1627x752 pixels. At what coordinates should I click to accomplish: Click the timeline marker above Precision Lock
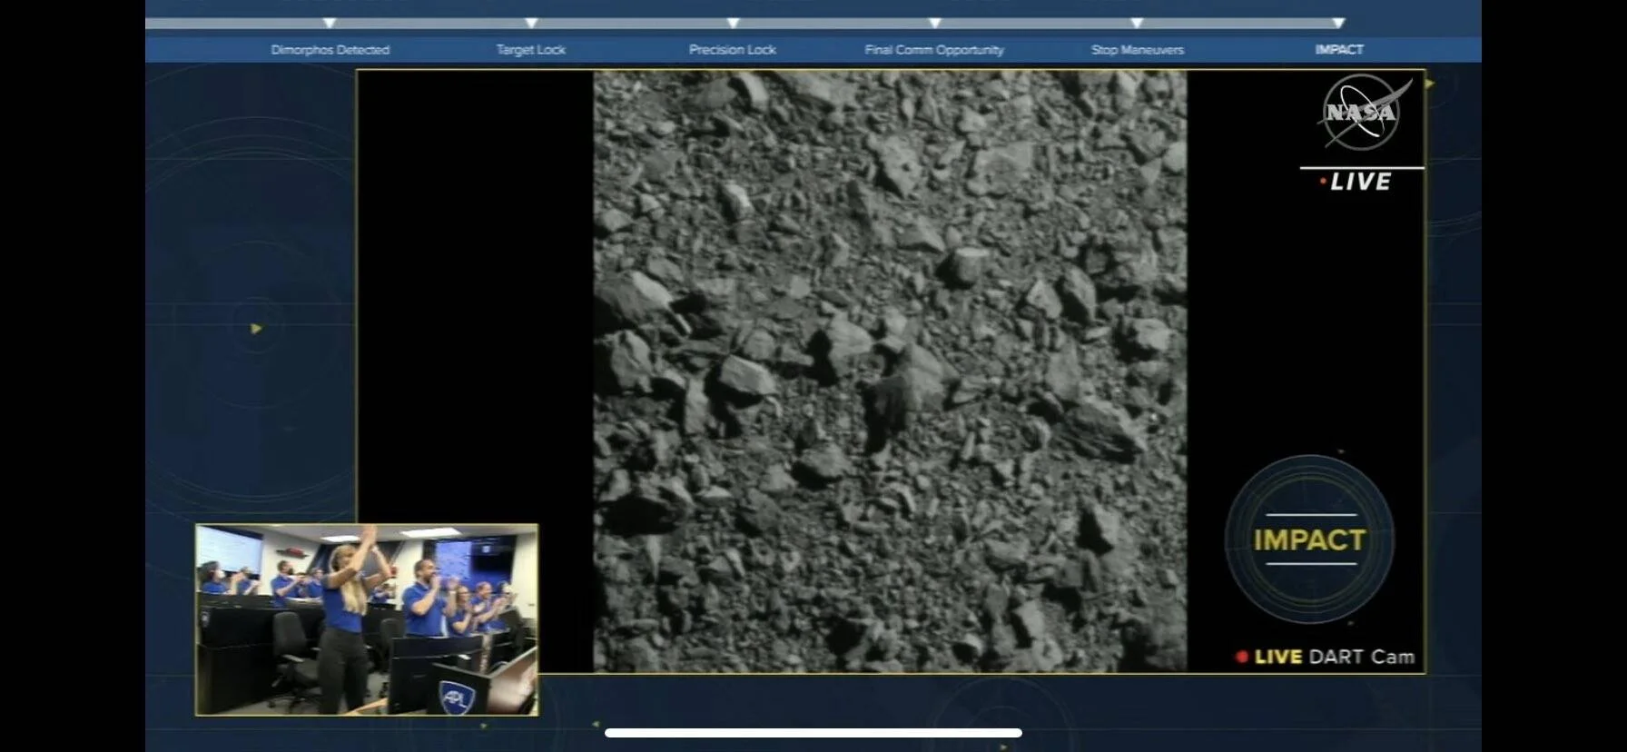tap(733, 23)
